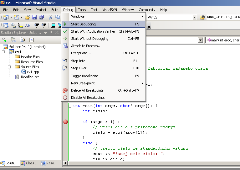Screen dimensions: 240x170
Task: Open the Build menu
Action: click(55, 10)
